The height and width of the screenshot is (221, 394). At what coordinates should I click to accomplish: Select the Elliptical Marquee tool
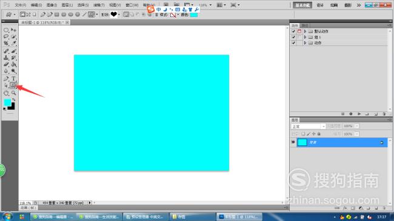[6, 30]
